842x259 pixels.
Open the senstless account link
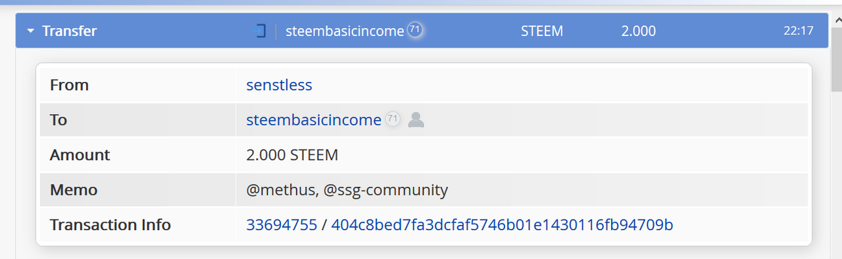tap(279, 85)
